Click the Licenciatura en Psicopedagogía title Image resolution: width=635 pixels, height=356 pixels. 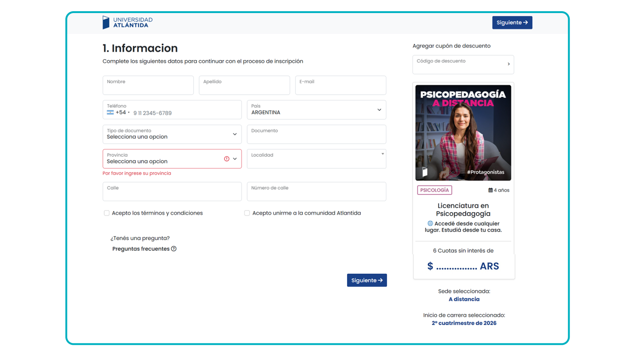[x=463, y=210]
